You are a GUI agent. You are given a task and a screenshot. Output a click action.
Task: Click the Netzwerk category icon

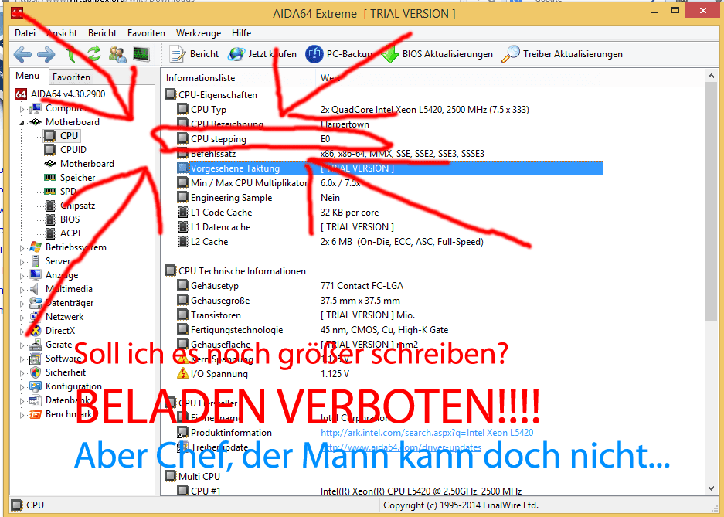pos(35,317)
